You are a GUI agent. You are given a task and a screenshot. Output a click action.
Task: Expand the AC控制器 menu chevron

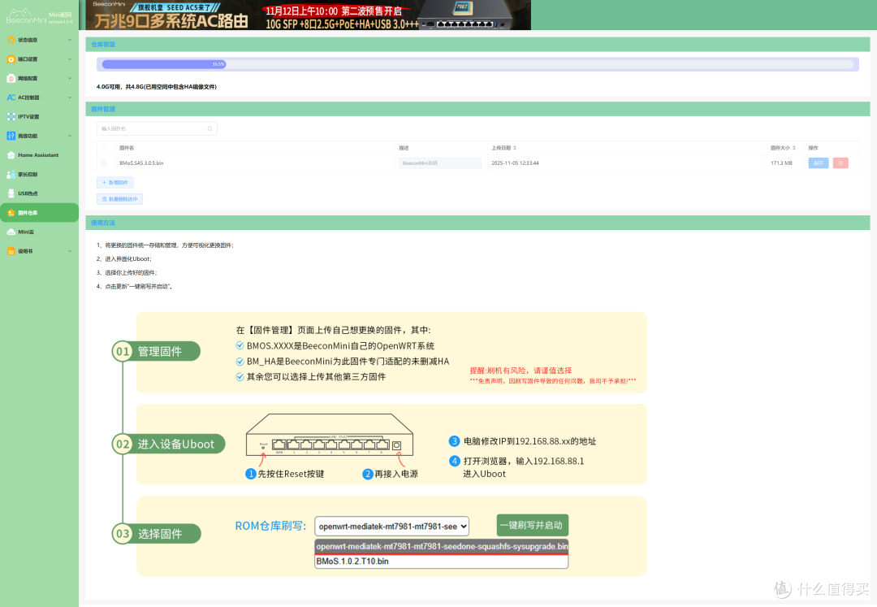(70, 98)
